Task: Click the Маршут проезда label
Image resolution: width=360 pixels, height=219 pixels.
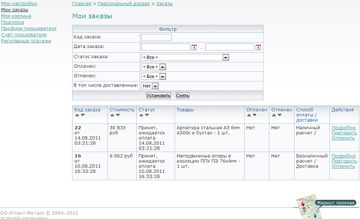Action: [x=335, y=203]
